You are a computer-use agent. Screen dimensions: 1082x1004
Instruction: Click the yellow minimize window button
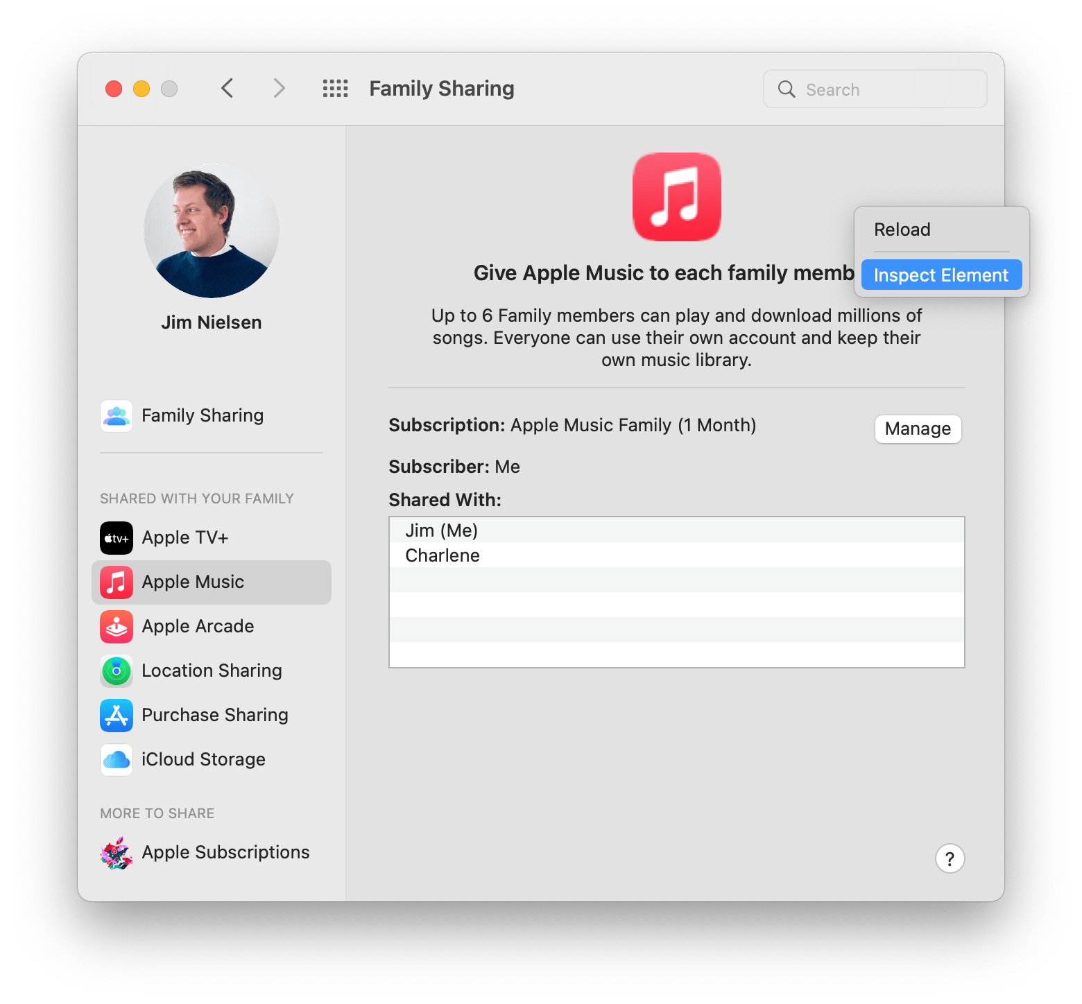coord(141,89)
